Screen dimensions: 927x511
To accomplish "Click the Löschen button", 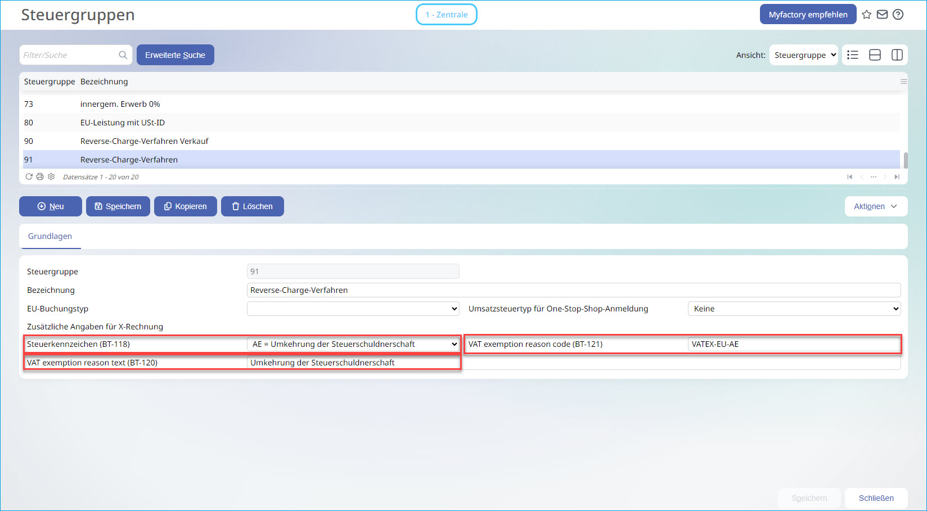I will tap(252, 206).
